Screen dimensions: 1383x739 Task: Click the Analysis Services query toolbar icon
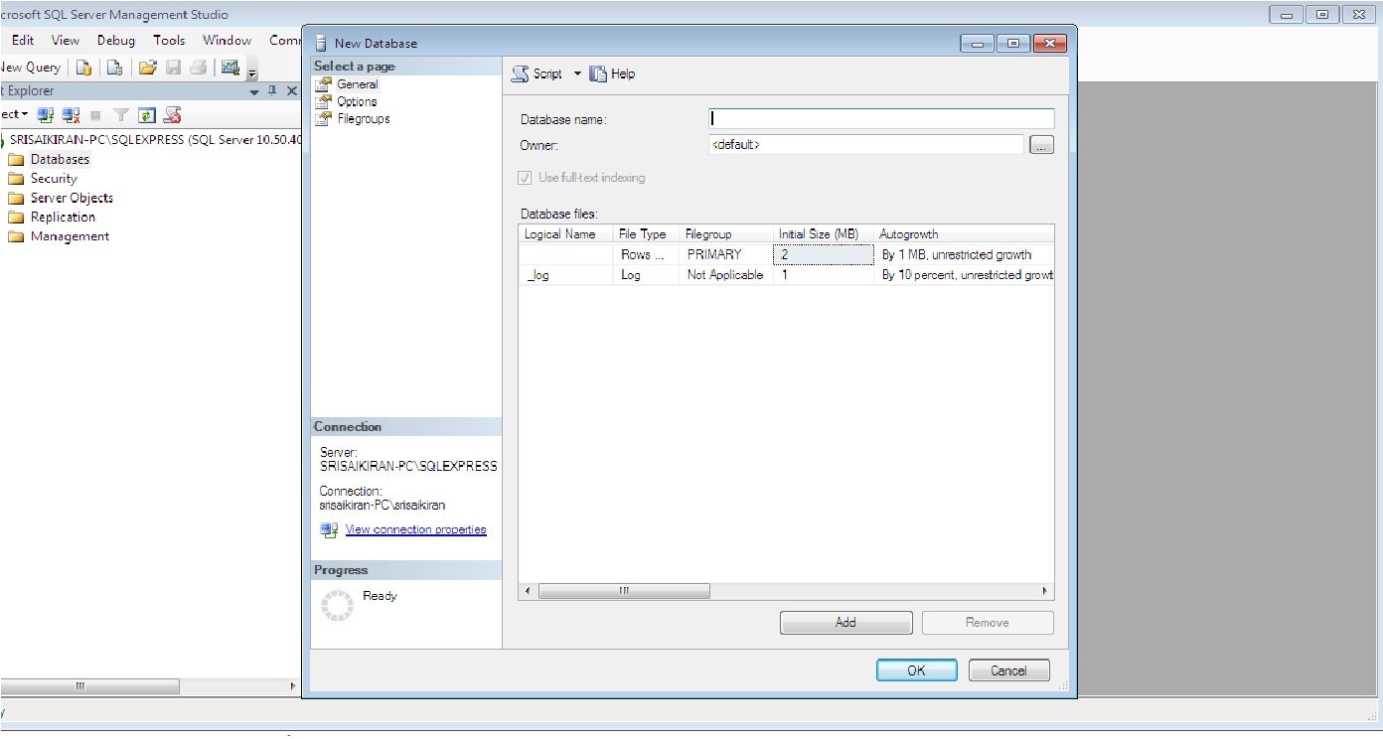(x=115, y=68)
